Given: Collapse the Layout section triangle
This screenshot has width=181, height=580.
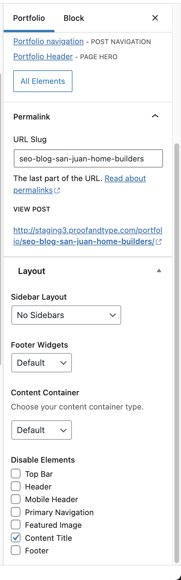Looking at the screenshot, I should [159, 271].
